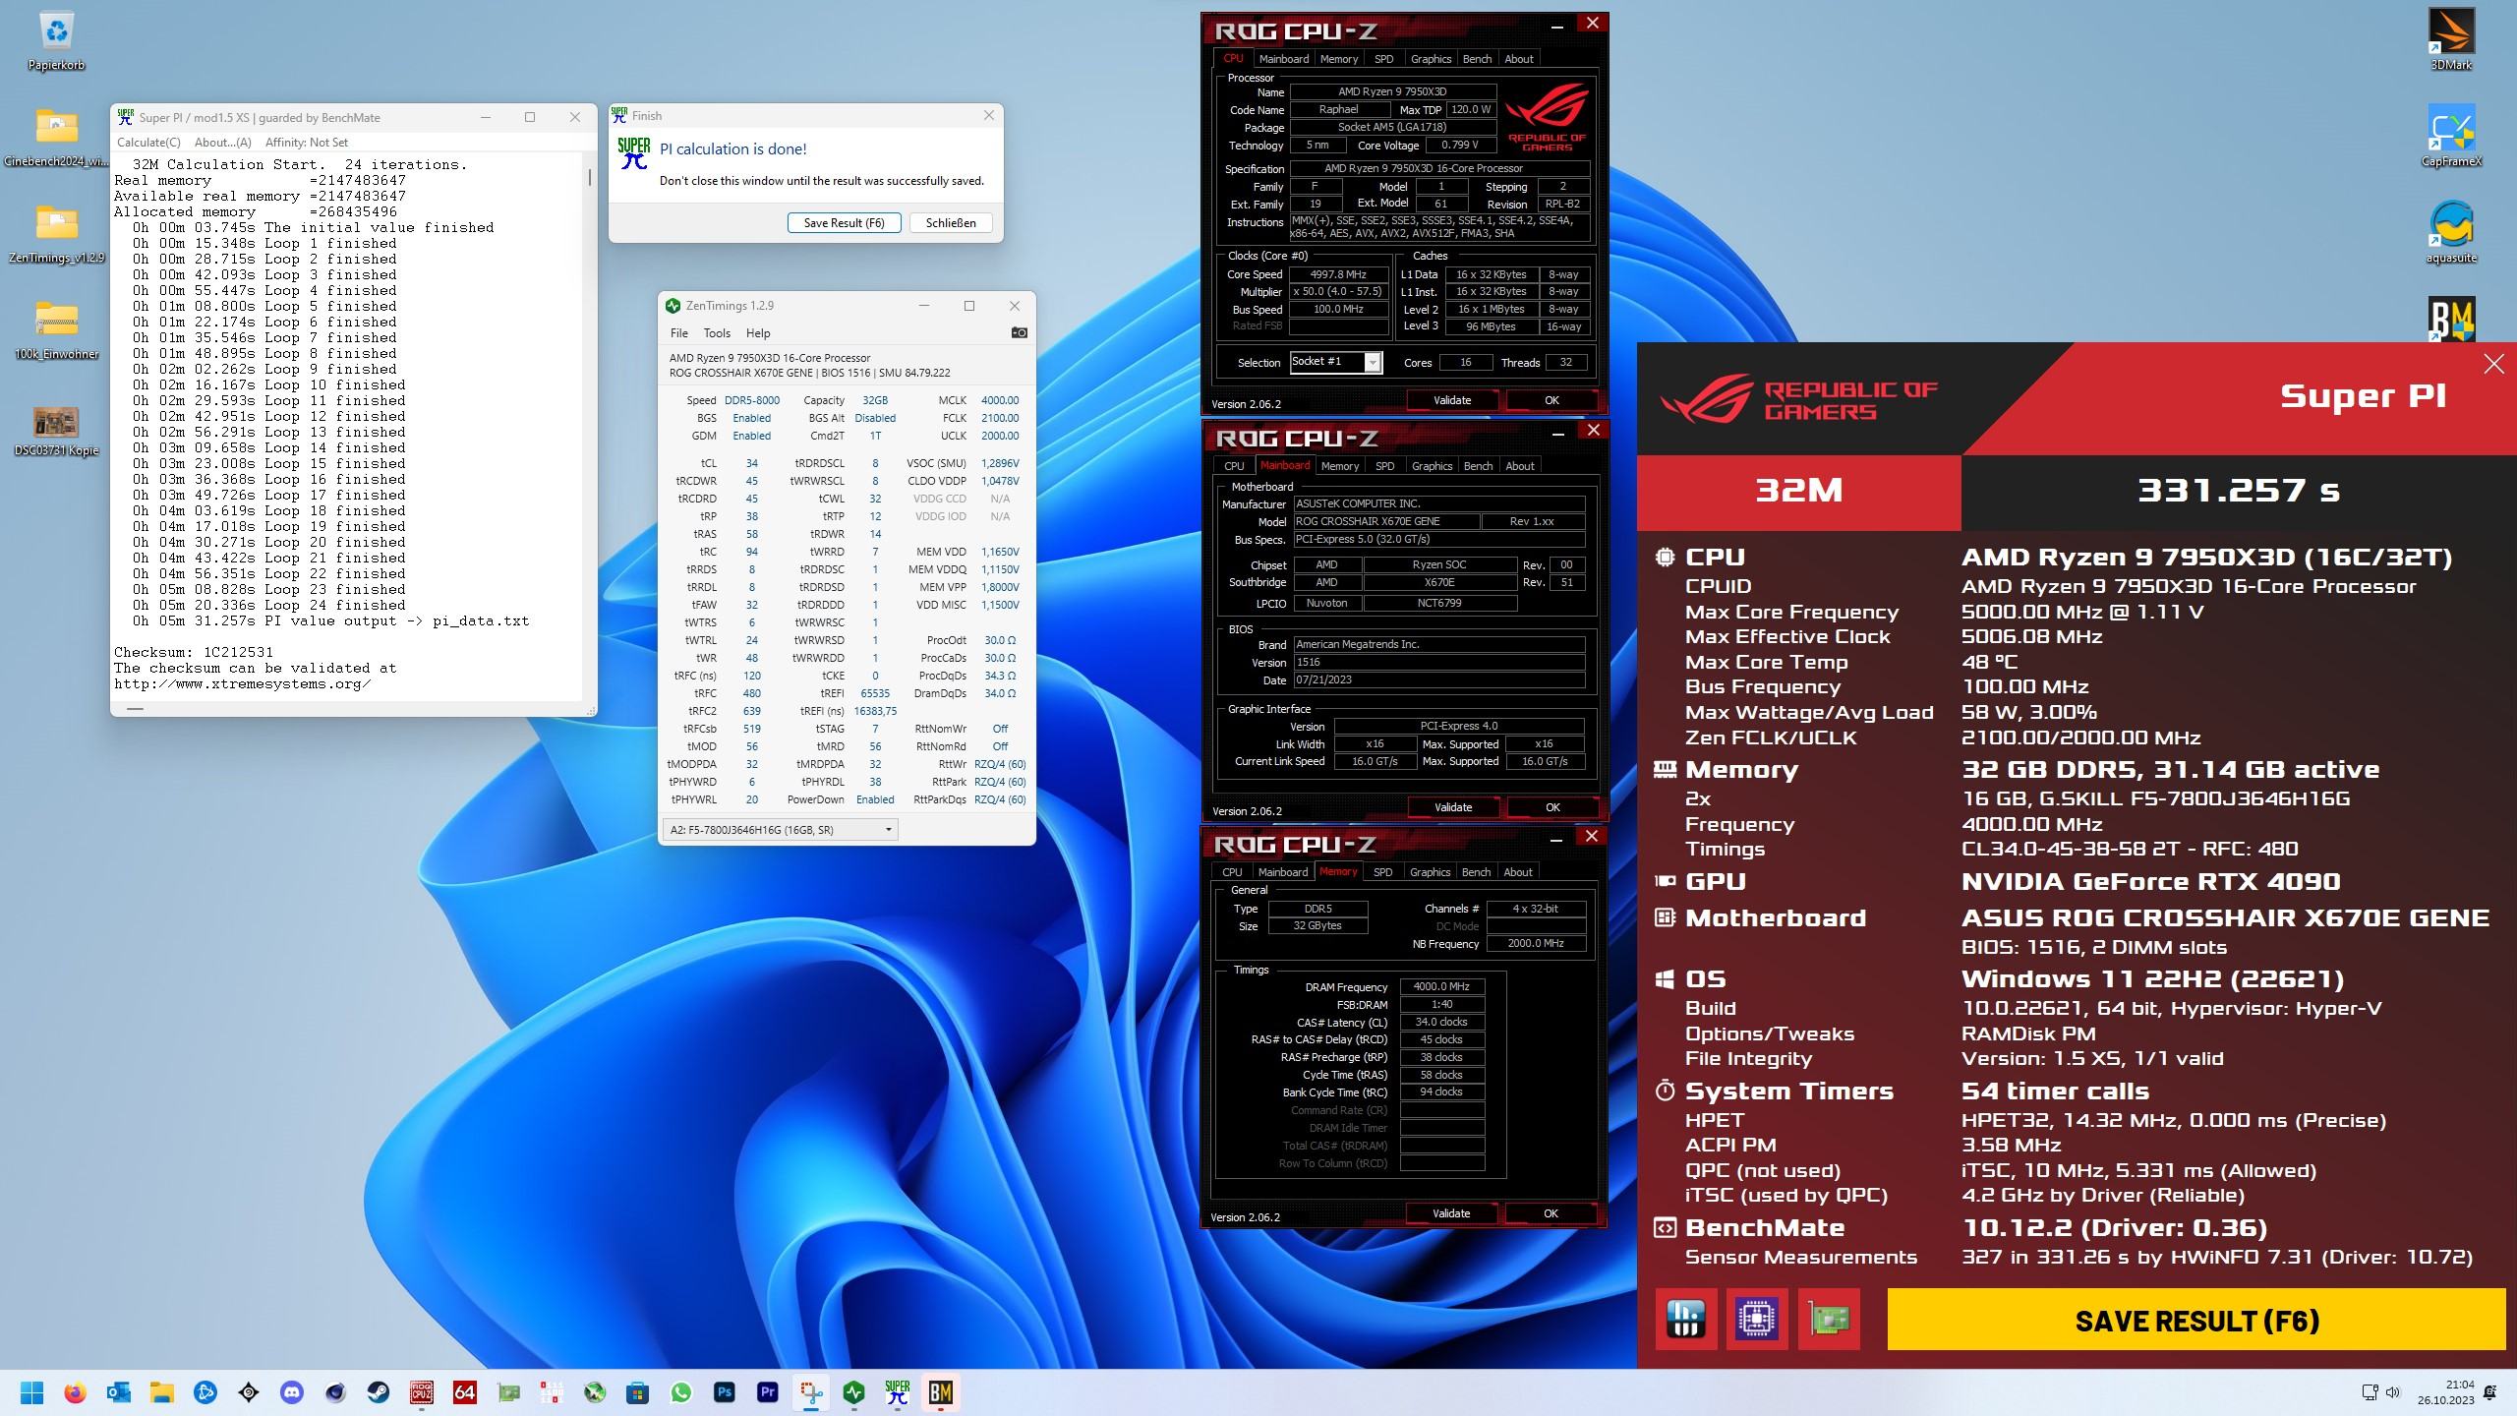The height and width of the screenshot is (1416, 2517).
Task: Open the Papierkorb recycle bin icon
Action: (56, 41)
